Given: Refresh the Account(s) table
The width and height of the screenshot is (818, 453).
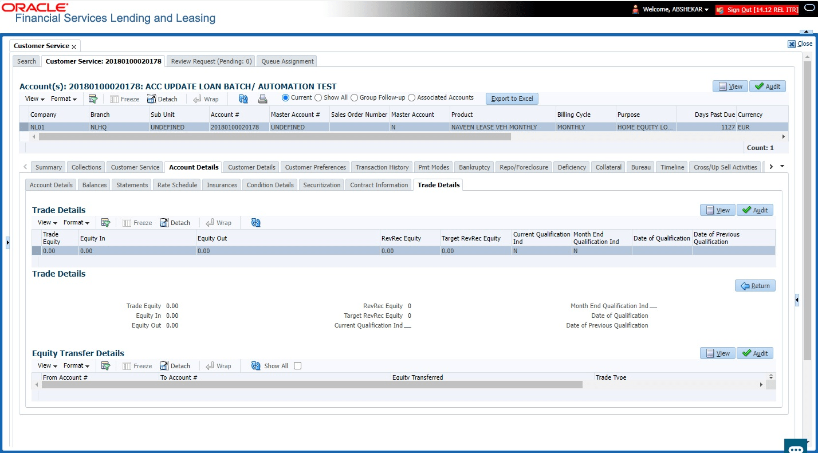Looking at the screenshot, I should pyautogui.click(x=243, y=99).
